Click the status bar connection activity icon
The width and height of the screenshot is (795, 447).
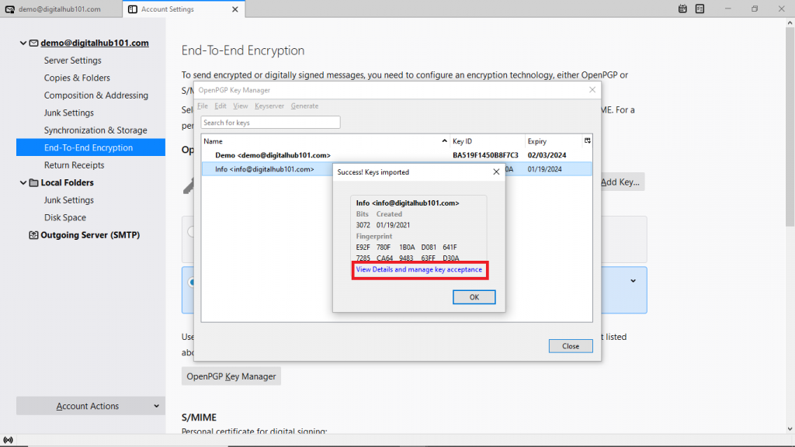[x=8, y=440]
